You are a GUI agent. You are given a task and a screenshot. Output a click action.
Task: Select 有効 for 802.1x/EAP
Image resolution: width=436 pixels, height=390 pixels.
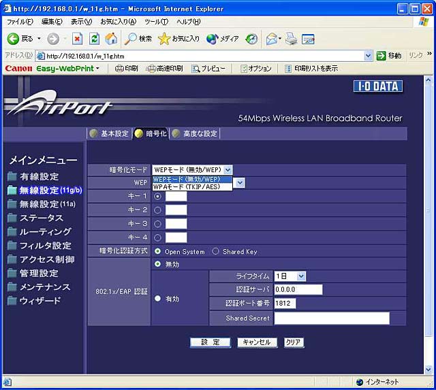(x=157, y=299)
